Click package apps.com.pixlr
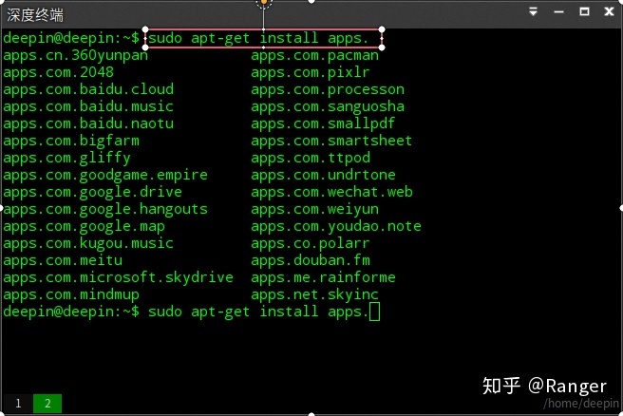This screenshot has height=416, width=623. pyautogui.click(x=311, y=72)
